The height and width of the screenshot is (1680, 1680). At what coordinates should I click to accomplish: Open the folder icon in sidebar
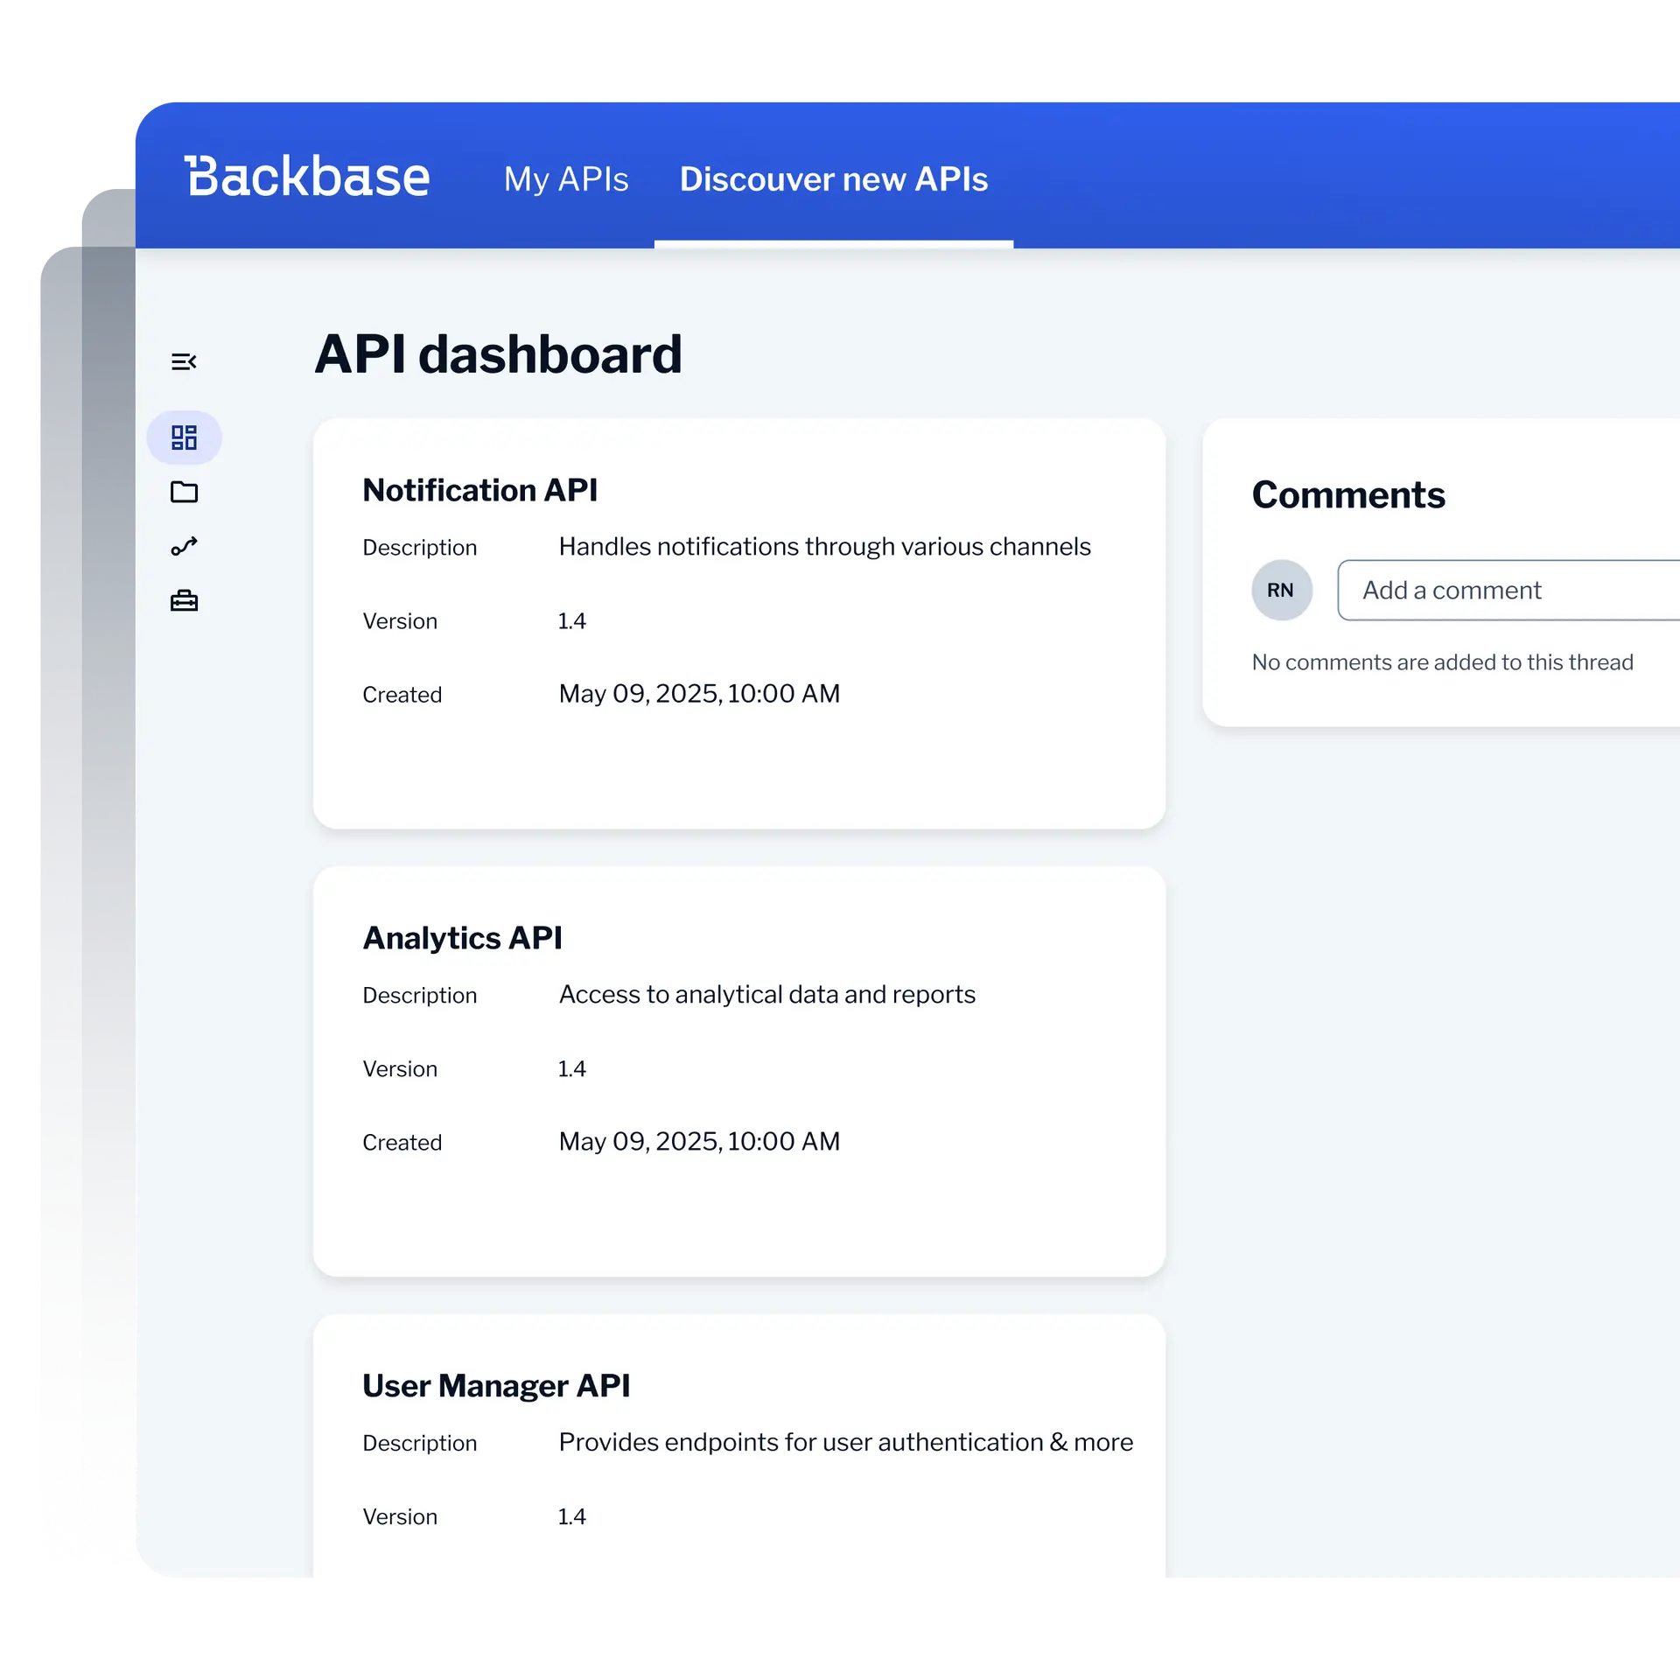[184, 492]
